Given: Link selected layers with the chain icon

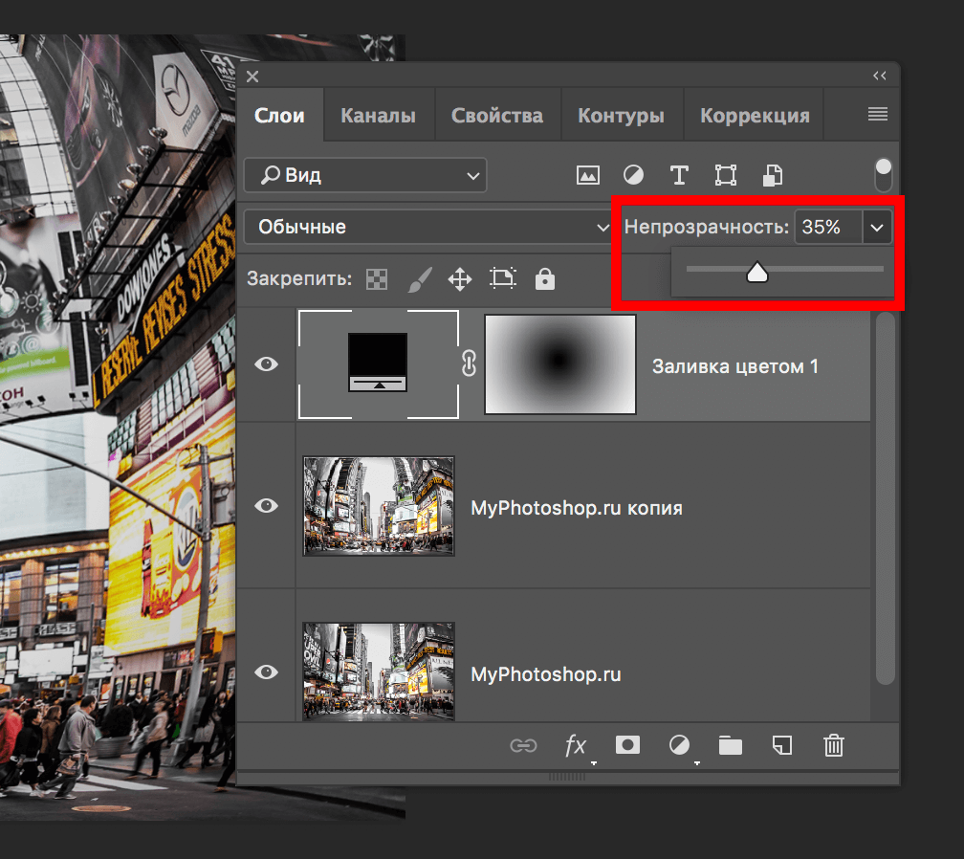Looking at the screenshot, I should [x=524, y=746].
